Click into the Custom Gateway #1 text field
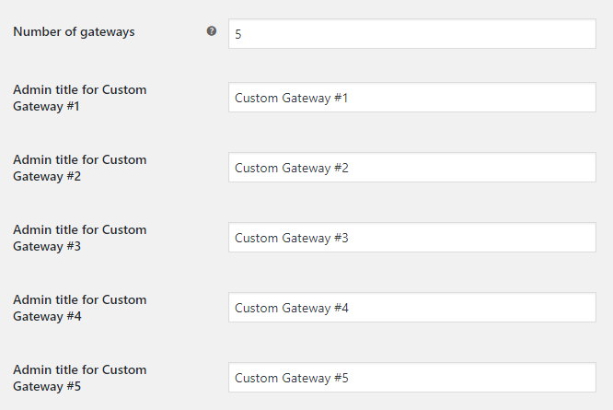This screenshot has width=613, height=410. (x=412, y=97)
